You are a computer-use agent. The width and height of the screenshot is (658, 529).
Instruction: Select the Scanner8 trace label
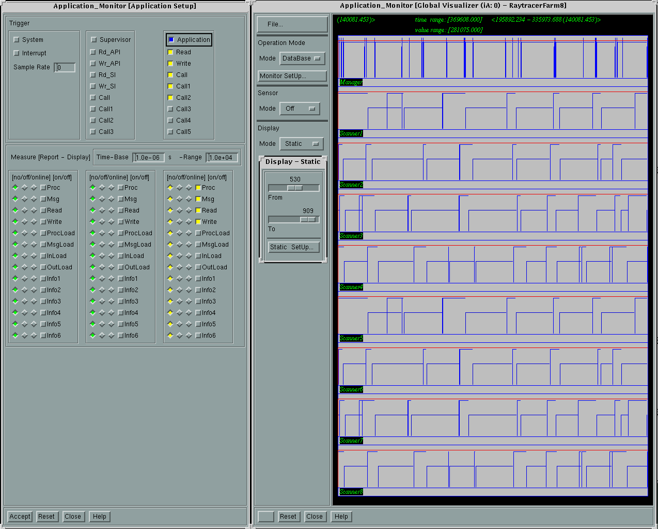click(351, 492)
